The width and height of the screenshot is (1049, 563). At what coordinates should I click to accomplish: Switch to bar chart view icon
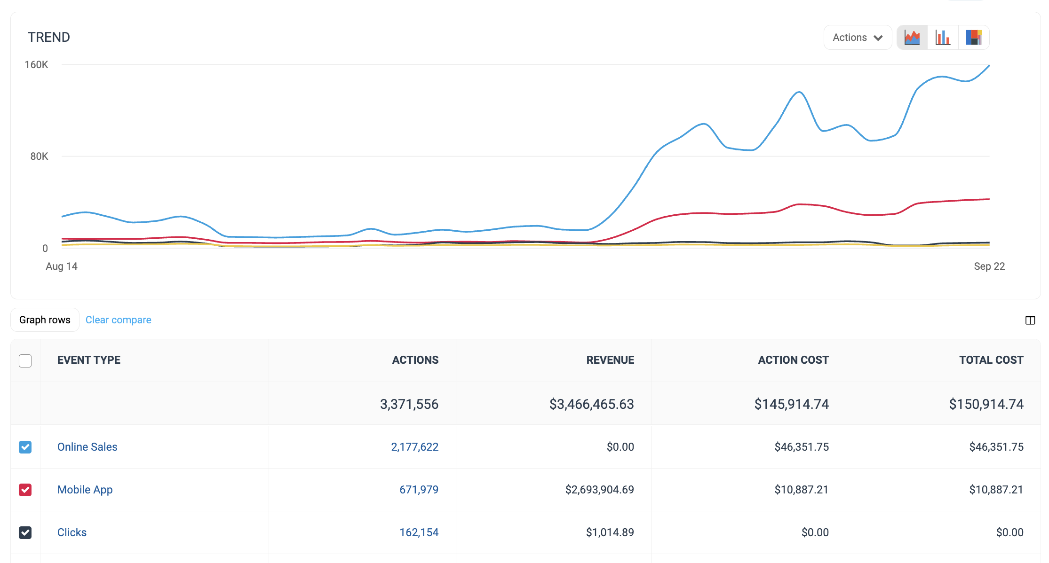coord(943,38)
